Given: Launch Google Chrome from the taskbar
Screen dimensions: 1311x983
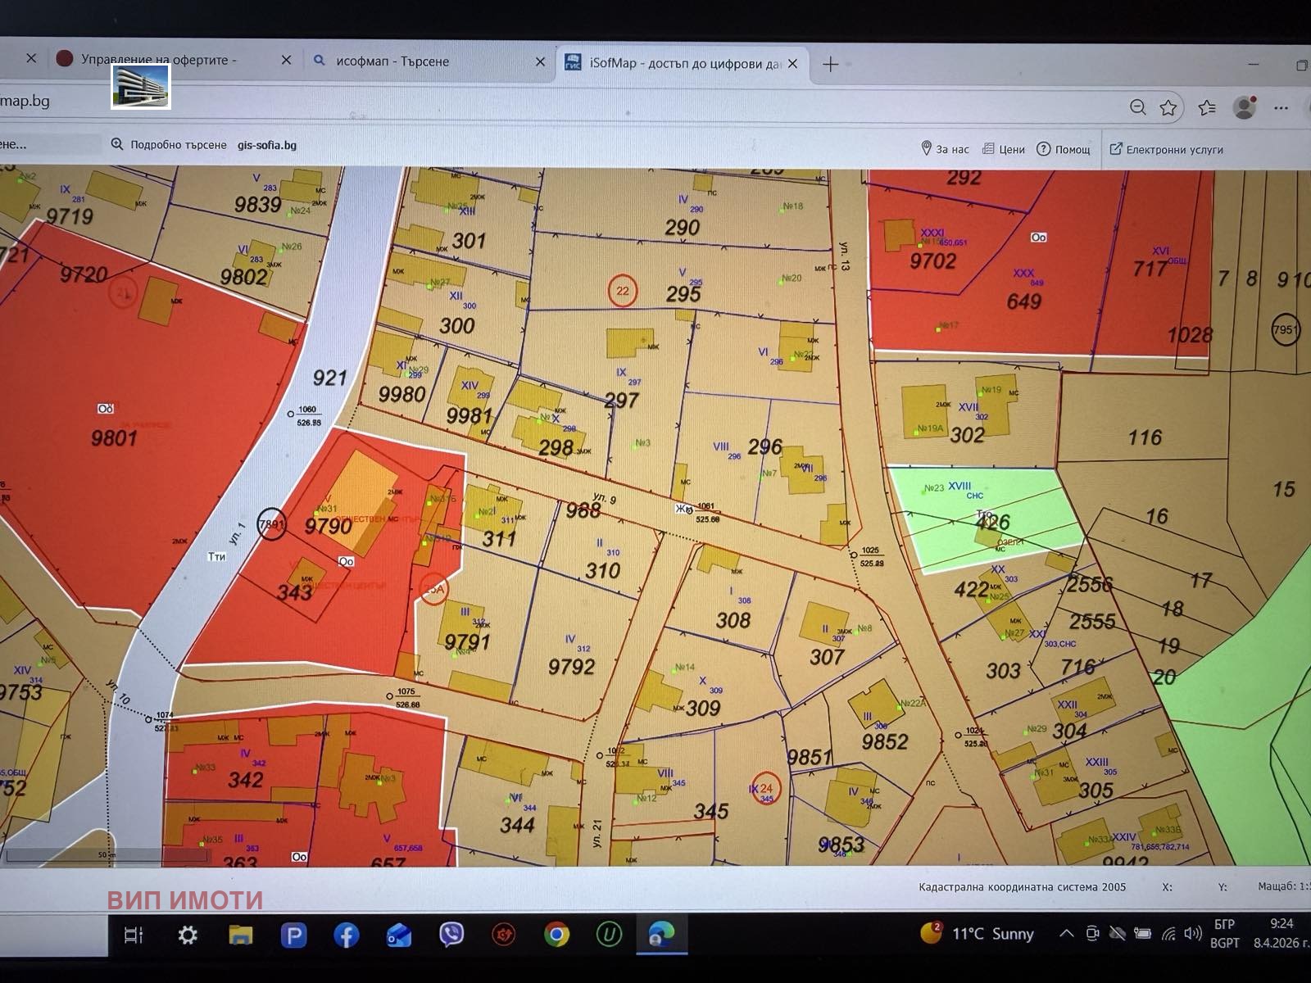Looking at the screenshot, I should [x=556, y=935].
